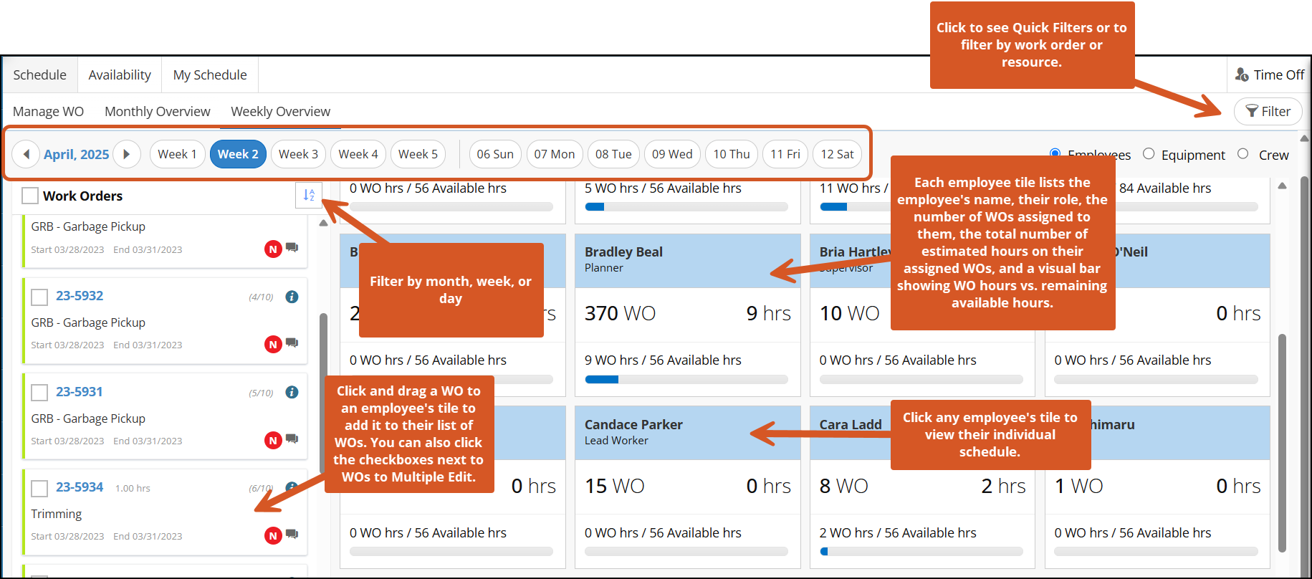
Task: Open comments icon on work order 23-5934
Action: tap(292, 534)
